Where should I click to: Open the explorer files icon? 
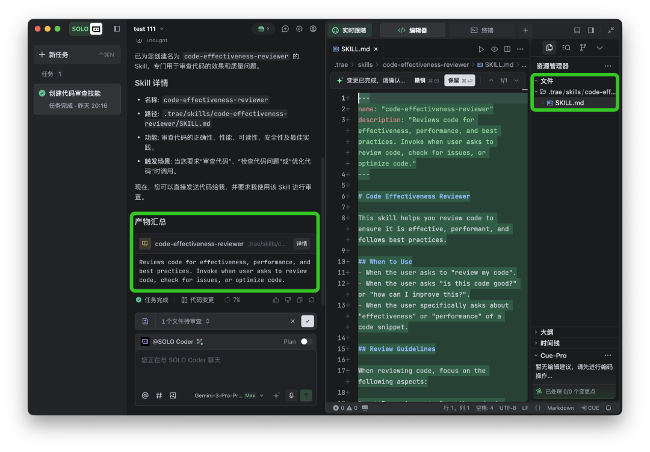549,48
